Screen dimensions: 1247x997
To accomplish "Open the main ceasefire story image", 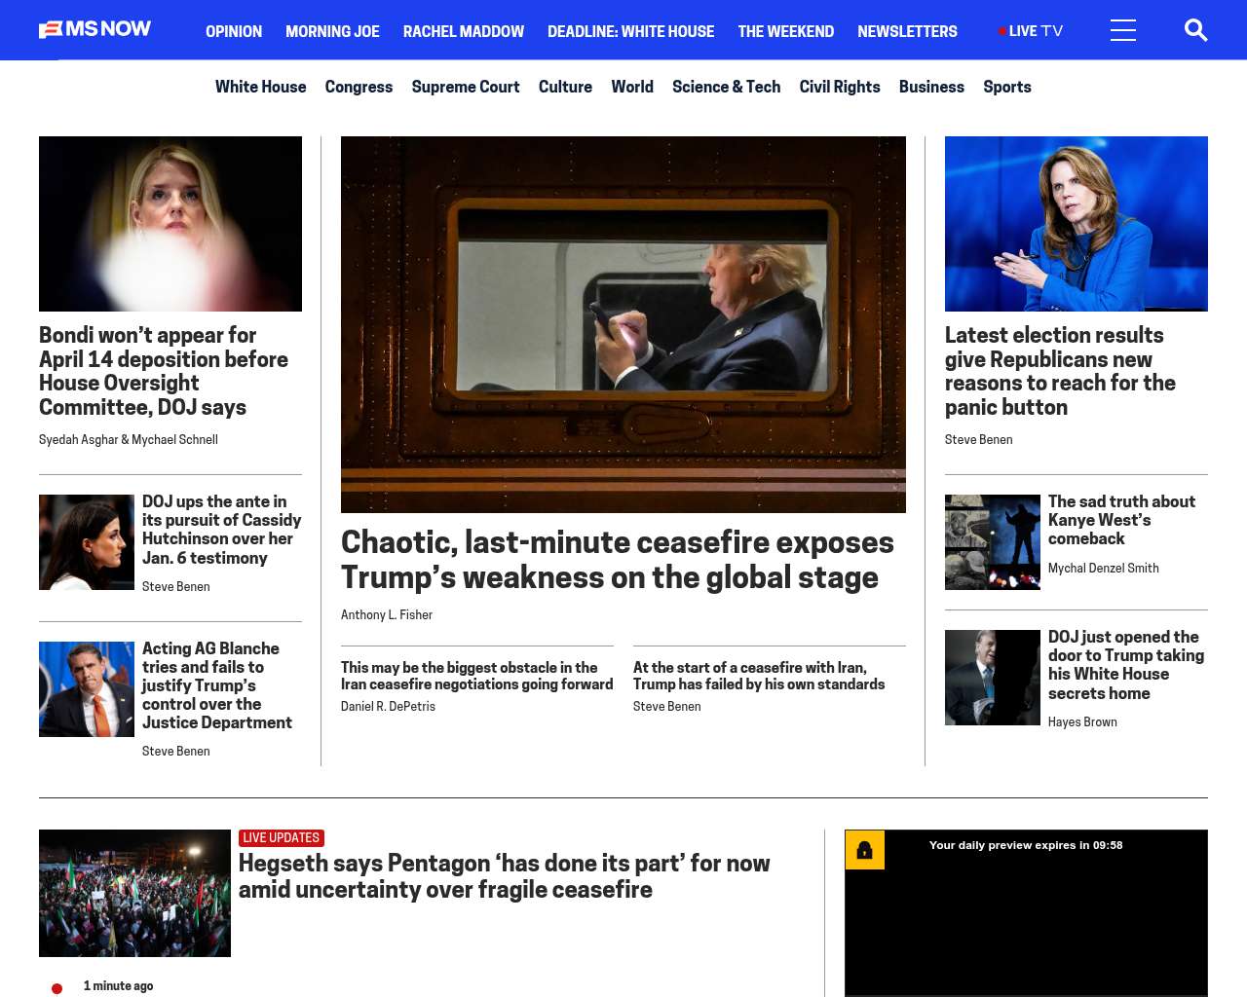I will tap(623, 324).
